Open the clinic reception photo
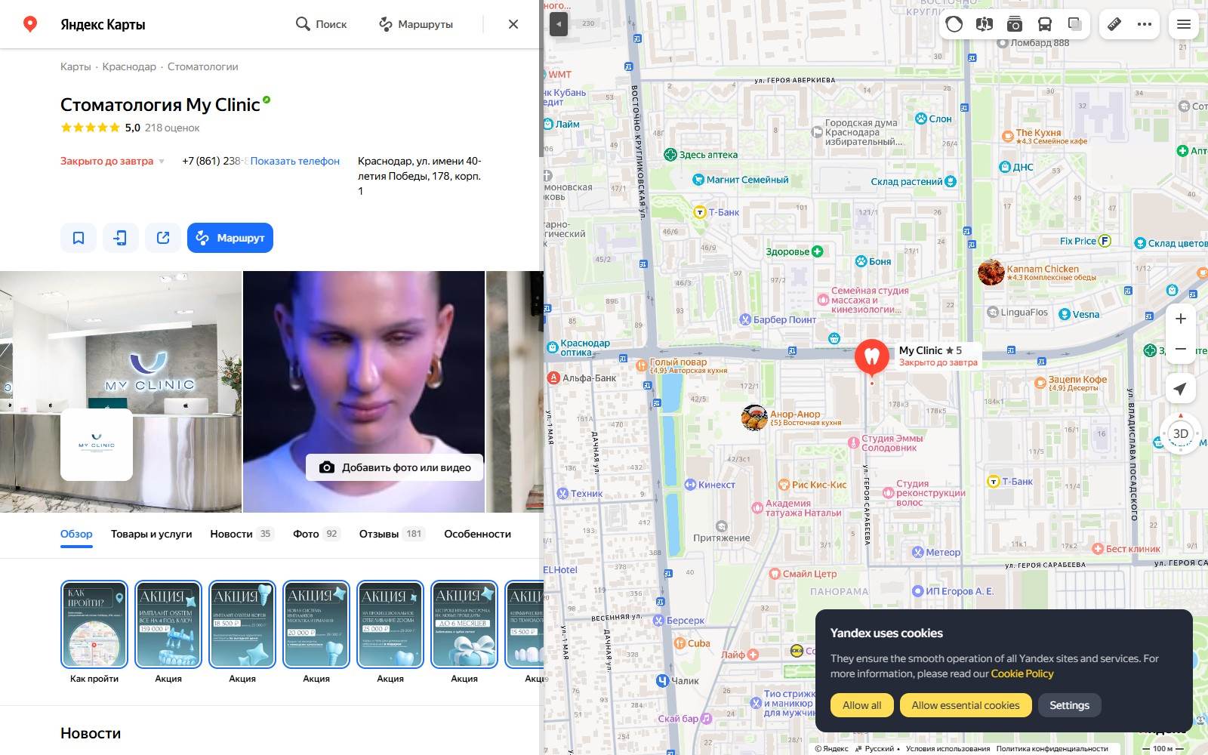 pos(121,392)
